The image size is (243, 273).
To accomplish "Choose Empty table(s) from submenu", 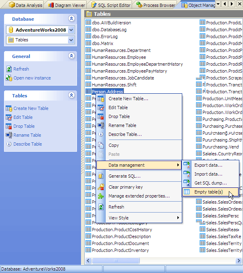I will click(x=211, y=192).
